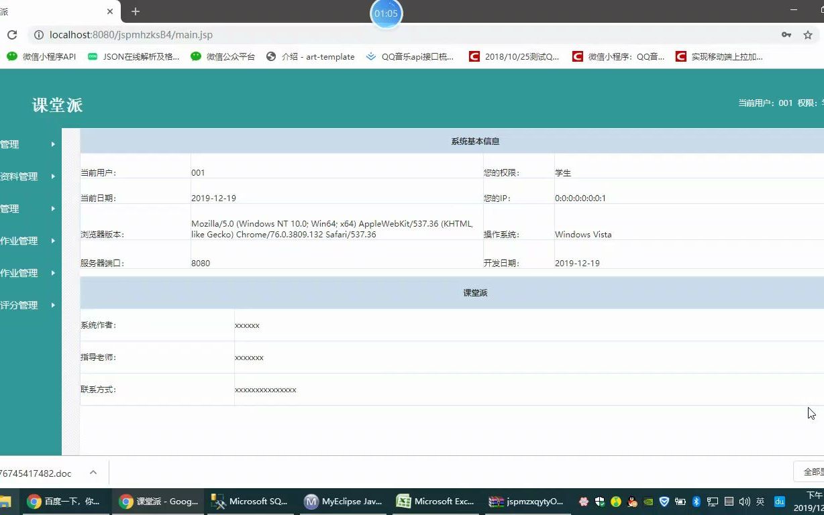The width and height of the screenshot is (824, 515).
Task: Open QQ from the system tray
Action: pyautogui.click(x=631, y=501)
